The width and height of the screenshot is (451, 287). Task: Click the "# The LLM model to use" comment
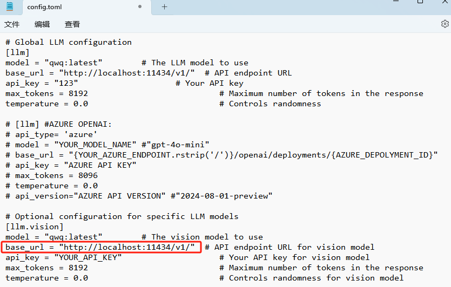click(195, 63)
